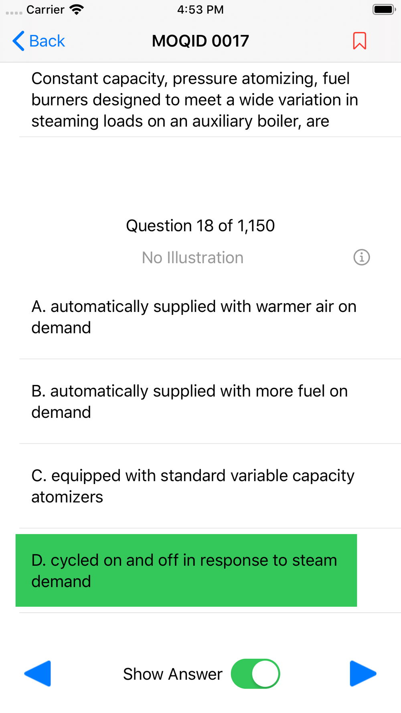The height and width of the screenshot is (713, 401).
Task: Tap the Wi-Fi icon in status bar
Action: (77, 10)
